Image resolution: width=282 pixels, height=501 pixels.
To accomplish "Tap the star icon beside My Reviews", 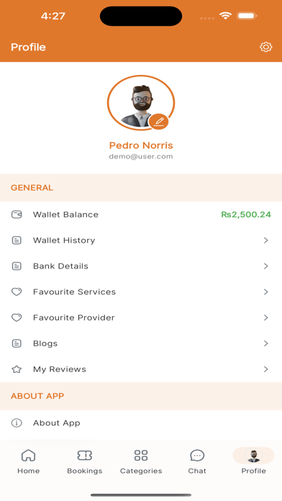I will point(17,369).
